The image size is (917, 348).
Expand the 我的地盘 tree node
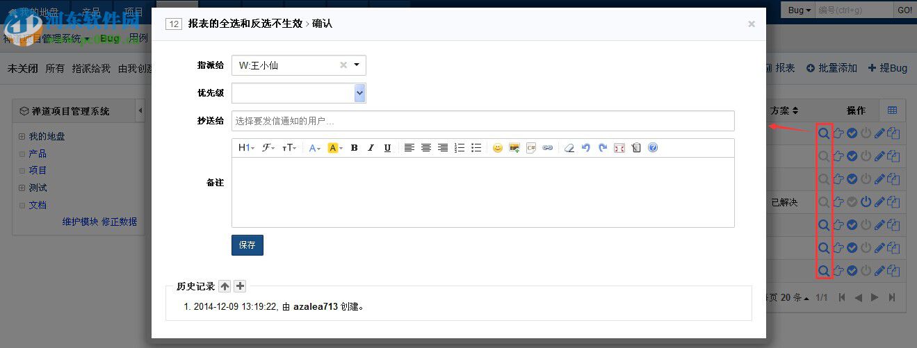22,137
